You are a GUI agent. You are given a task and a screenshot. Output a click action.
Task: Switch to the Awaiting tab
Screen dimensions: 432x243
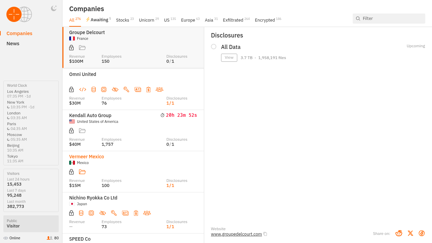coord(98,20)
